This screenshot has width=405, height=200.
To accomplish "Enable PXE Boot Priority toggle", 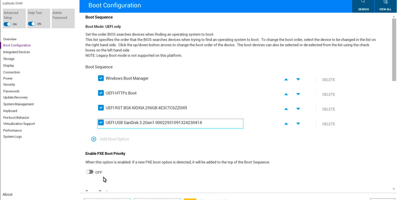I will (x=90, y=172).
